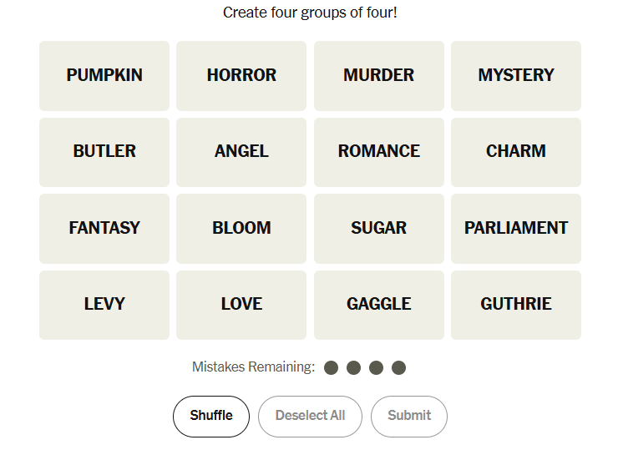Choose the SUGAR tile
The height and width of the screenshot is (450, 623).
coord(378,228)
